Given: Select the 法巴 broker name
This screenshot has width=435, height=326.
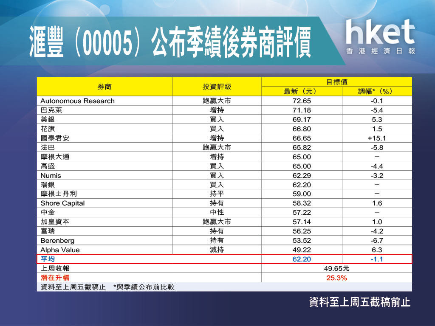Looking at the screenshot, I should coord(48,147).
